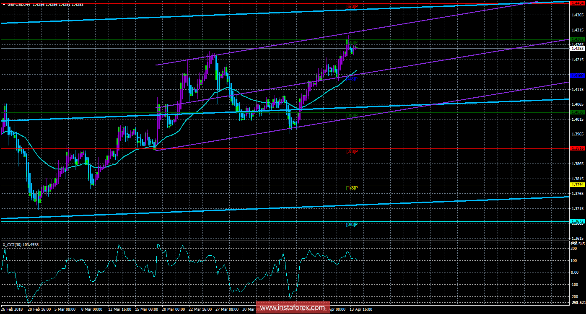The width and height of the screenshot is (586, 314).
Task: Click the 1.3865 value on price axis
Action: (x=577, y=164)
